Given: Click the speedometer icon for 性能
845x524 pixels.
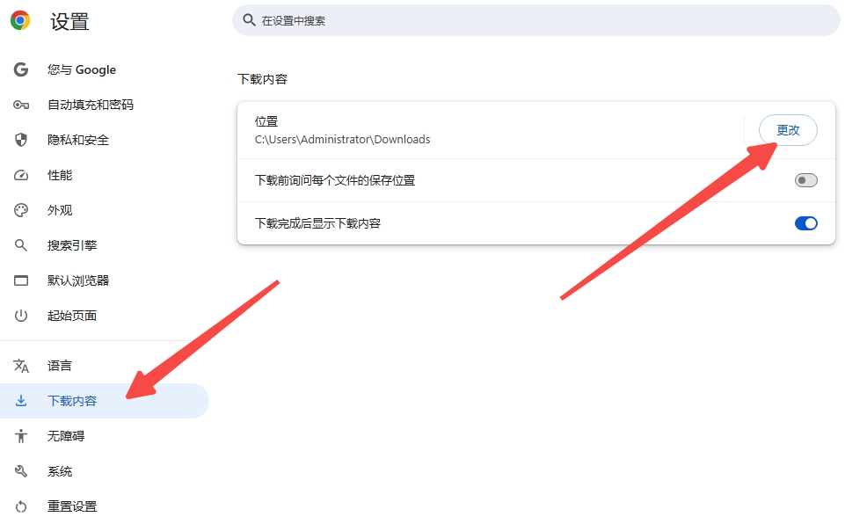Looking at the screenshot, I should coord(21,175).
